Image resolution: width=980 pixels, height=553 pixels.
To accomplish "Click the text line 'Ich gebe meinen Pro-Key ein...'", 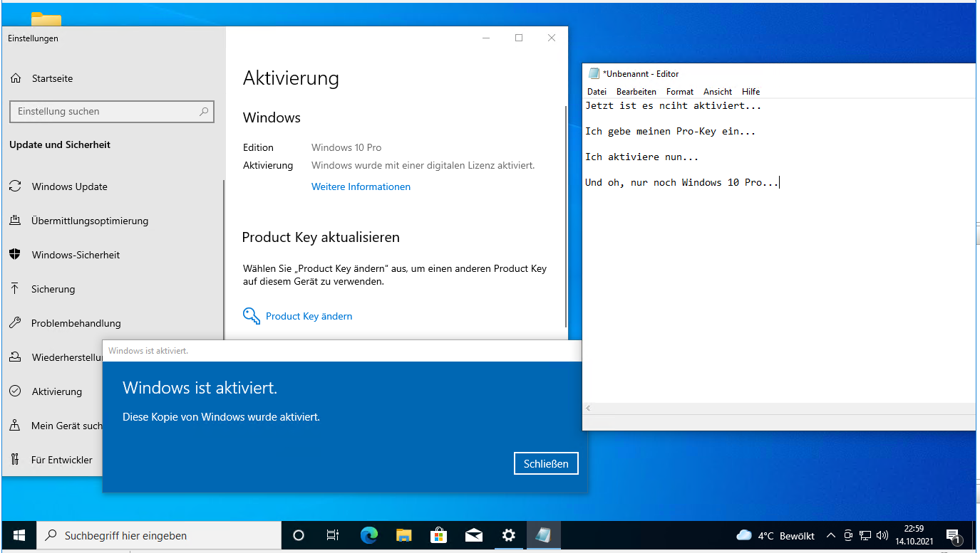I will 670,131.
